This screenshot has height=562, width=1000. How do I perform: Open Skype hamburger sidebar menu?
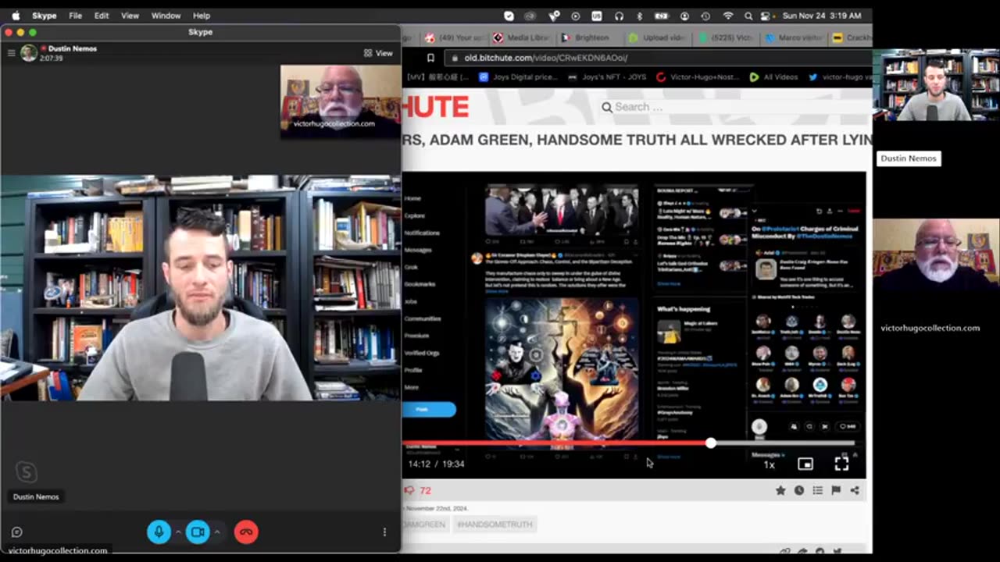(x=11, y=53)
